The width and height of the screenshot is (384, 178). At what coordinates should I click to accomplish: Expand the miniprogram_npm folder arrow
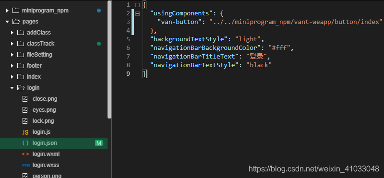pos(7,11)
